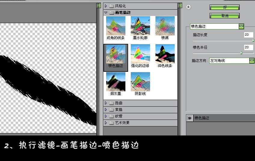
Task: Expand the 扭曲 filter folder
Action: pos(106,103)
